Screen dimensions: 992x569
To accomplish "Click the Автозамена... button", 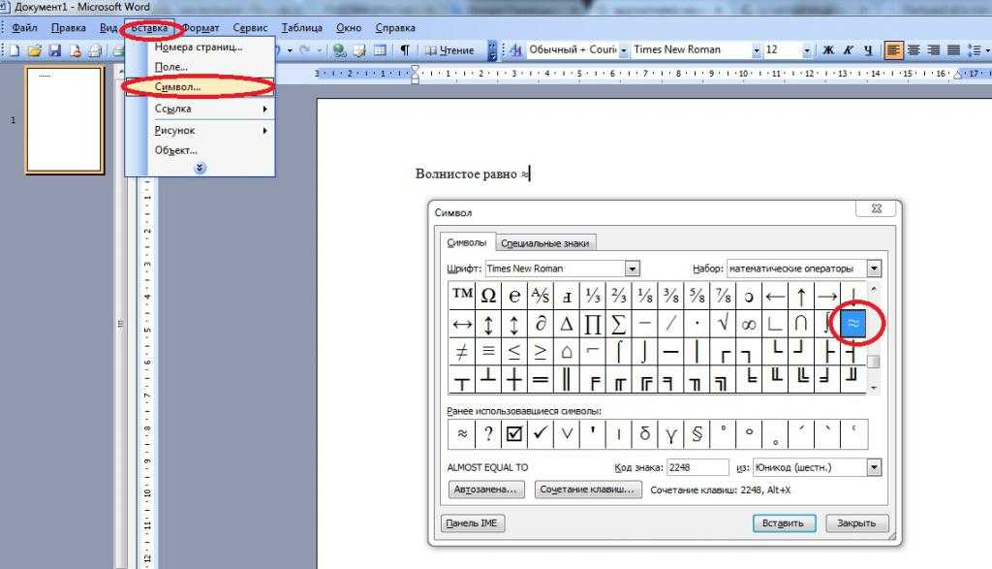I will 486,490.
